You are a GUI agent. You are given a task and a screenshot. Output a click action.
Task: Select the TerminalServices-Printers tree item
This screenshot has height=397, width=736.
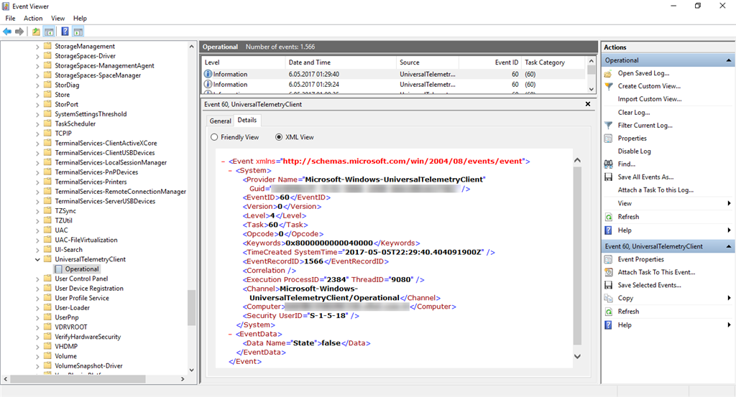(x=91, y=182)
